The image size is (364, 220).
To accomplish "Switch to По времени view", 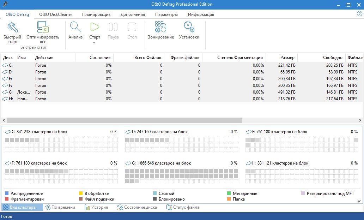I will pyautogui.click(x=60, y=207).
